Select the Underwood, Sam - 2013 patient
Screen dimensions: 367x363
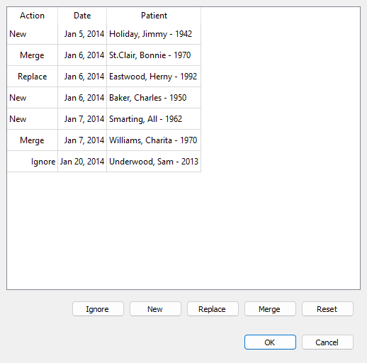(x=154, y=162)
